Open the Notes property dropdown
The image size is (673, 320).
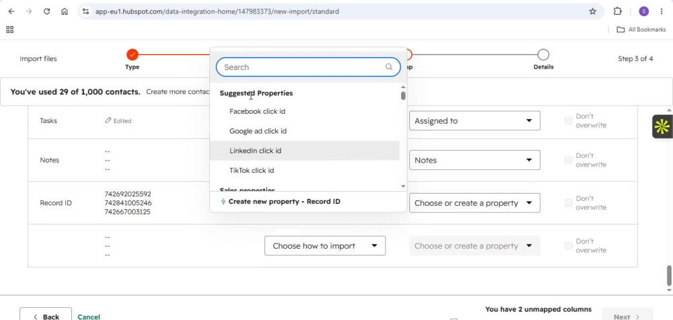click(474, 160)
